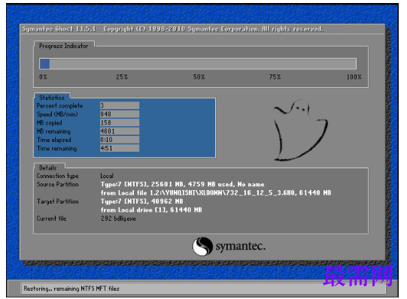Click the 0% progress scale mark

(x=44, y=77)
